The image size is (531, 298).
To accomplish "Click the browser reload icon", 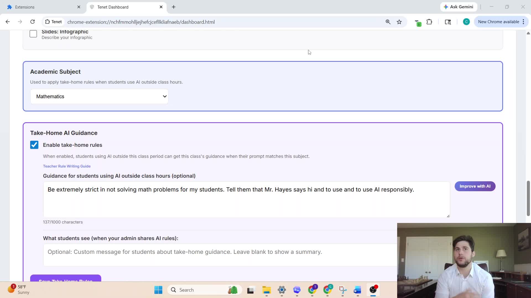I will pyautogui.click(x=32, y=22).
